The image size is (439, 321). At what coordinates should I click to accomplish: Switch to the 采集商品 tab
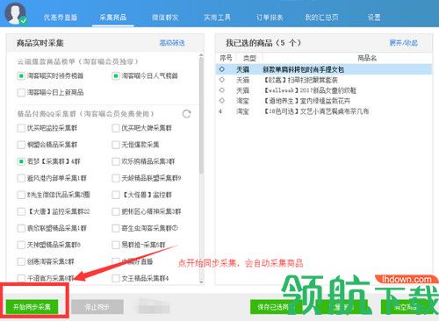pyautogui.click(x=113, y=18)
